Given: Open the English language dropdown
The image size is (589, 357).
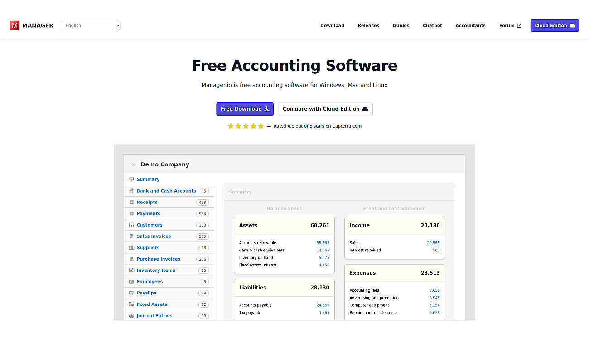Looking at the screenshot, I should 91,25.
